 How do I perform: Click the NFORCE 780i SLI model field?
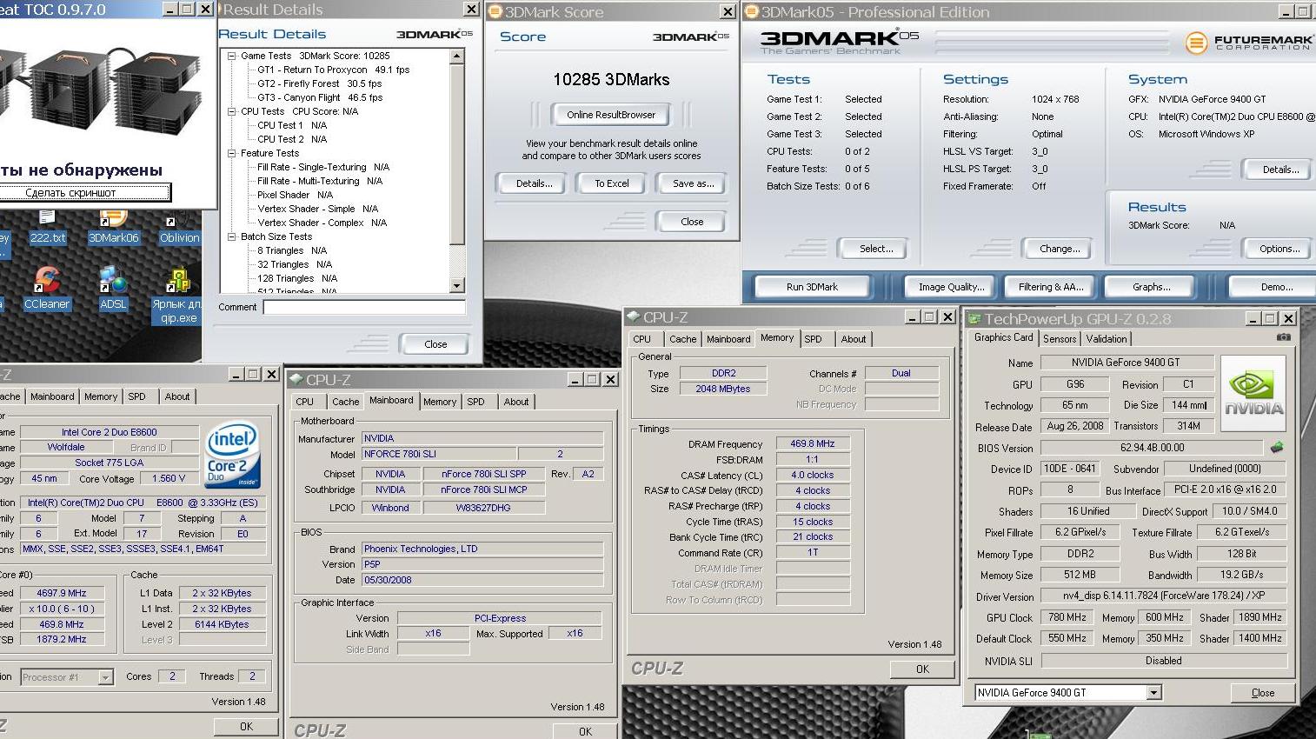(439, 454)
